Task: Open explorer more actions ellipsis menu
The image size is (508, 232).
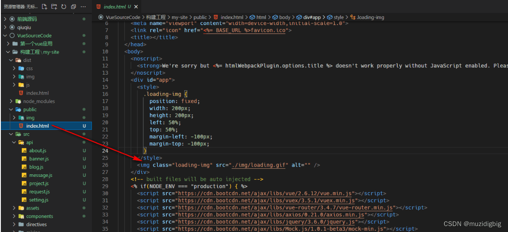Action: [83, 6]
